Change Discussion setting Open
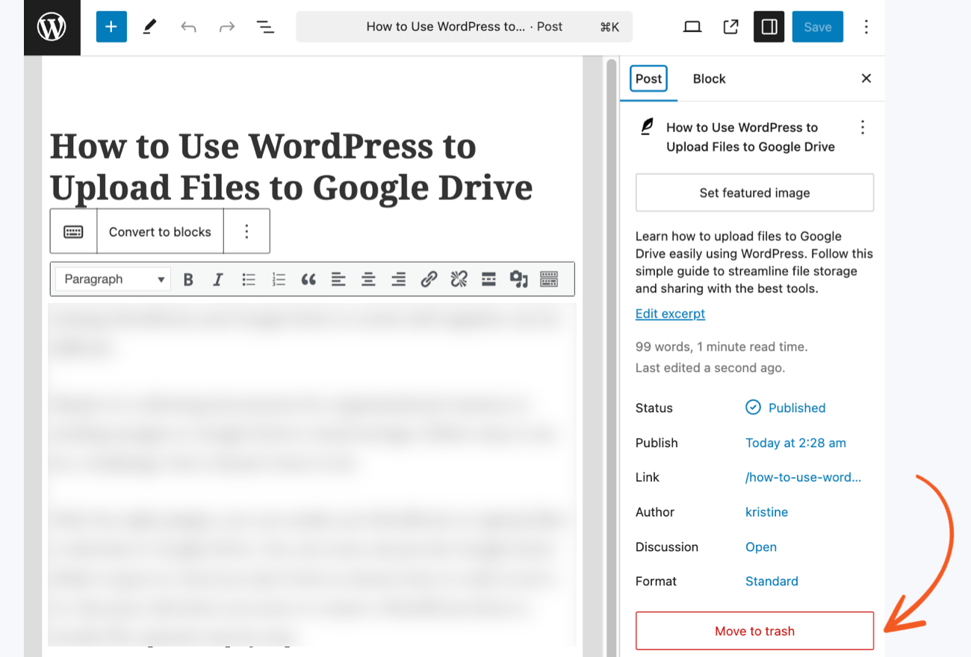Screen dimensions: 971x657 point(761,547)
